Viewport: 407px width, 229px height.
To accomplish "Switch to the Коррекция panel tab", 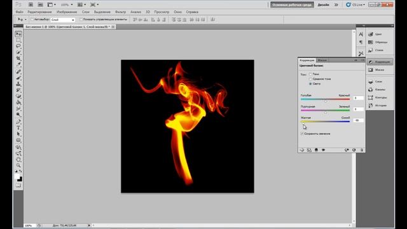I will click(x=307, y=60).
